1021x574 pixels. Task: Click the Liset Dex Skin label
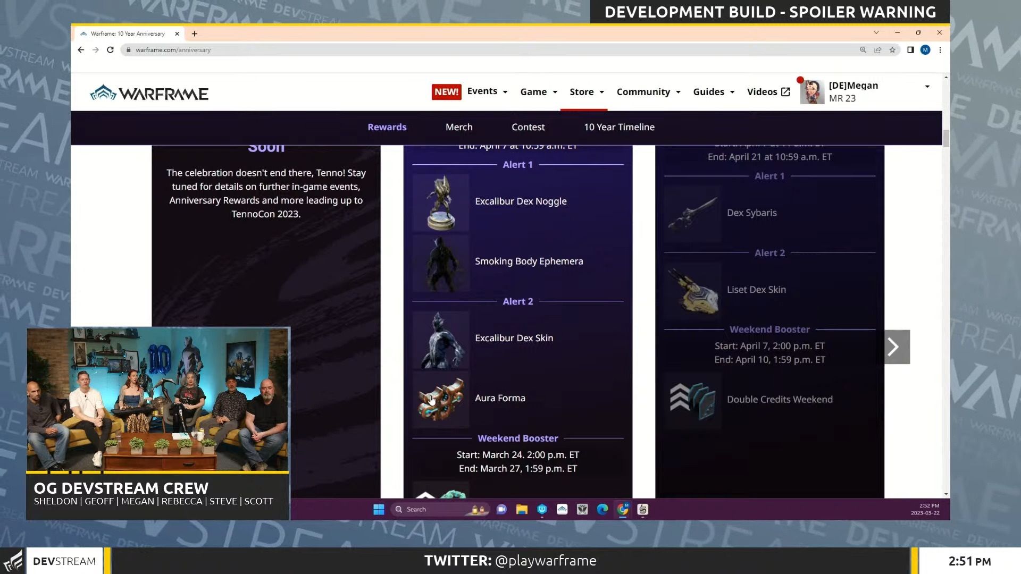click(x=756, y=290)
